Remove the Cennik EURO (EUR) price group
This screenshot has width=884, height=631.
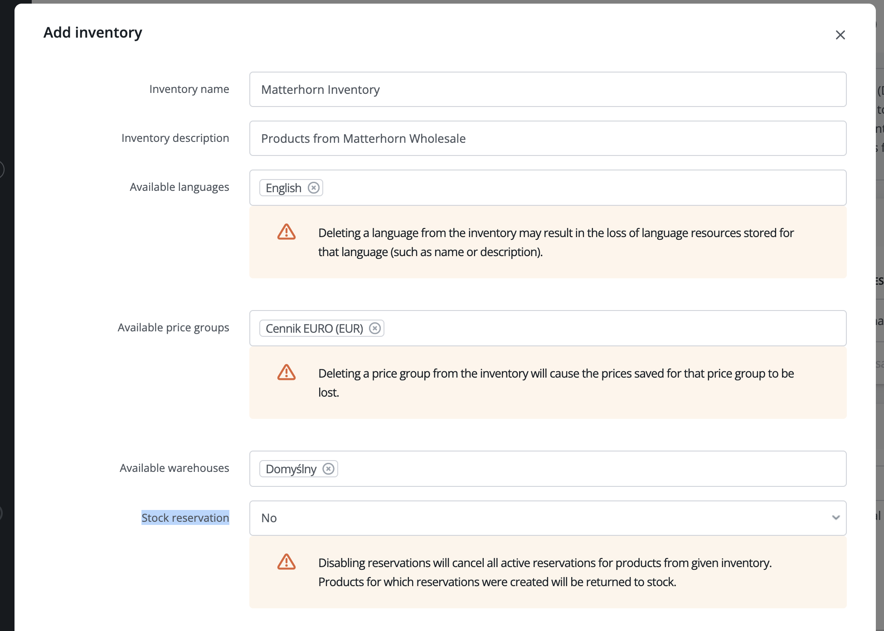[x=374, y=328]
